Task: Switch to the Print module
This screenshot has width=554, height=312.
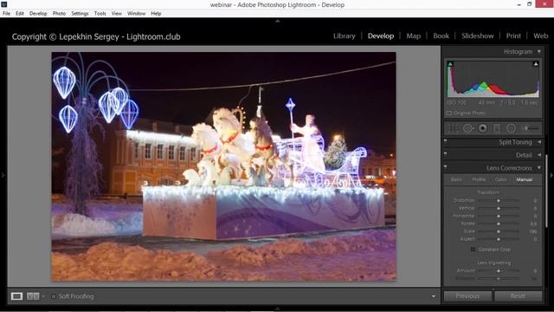Action: pos(513,36)
